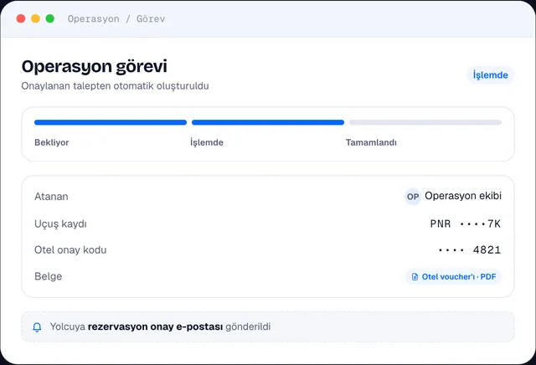The image size is (536, 365).
Task: Select the Bekliyor progress step label
Action: pos(52,142)
